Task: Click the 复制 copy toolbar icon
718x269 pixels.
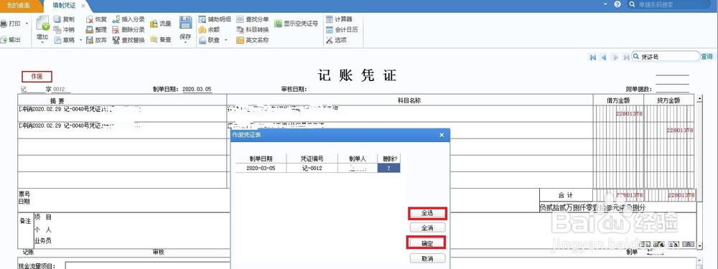Action: click(57, 19)
